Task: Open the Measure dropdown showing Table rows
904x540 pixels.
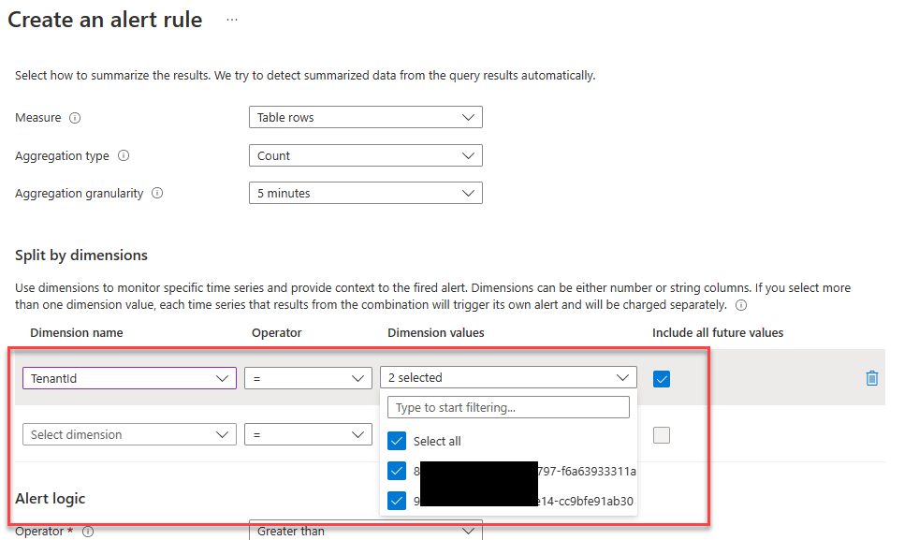Action: click(365, 118)
